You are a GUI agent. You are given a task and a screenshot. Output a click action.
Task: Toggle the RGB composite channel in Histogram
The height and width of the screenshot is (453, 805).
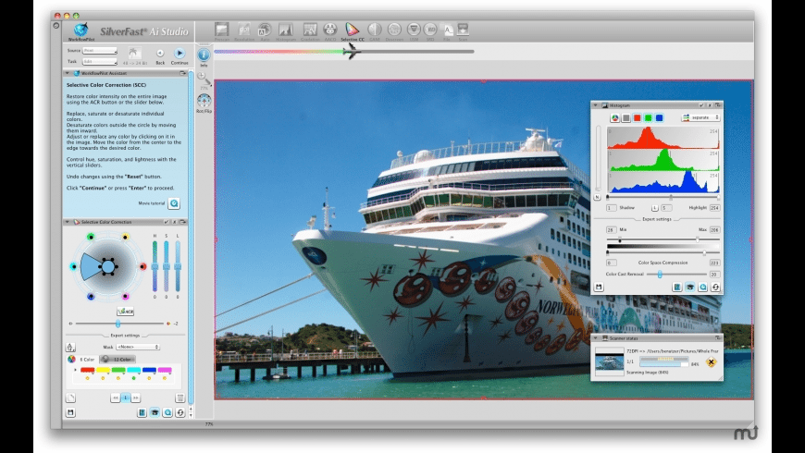pos(614,118)
